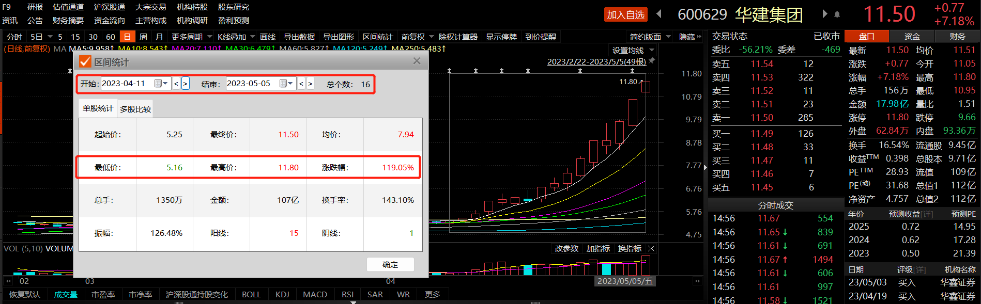
Task: Click the 加入自选 button
Action: click(625, 14)
